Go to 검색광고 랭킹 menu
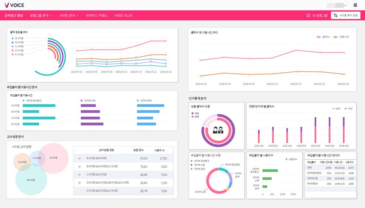The width and height of the screenshot is (365, 208). [14, 15]
